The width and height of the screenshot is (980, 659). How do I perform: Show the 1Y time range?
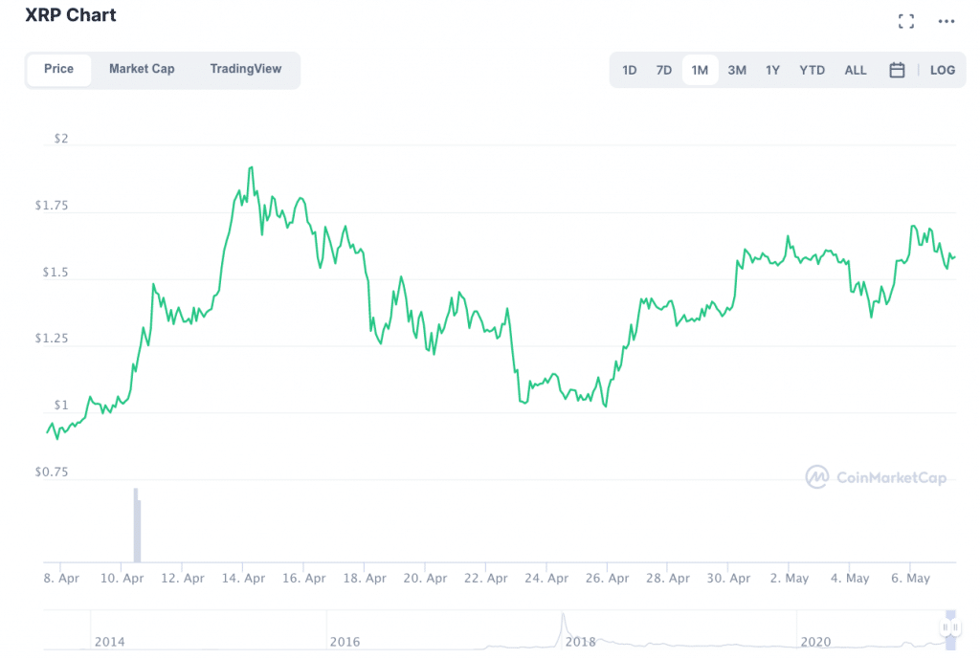tap(772, 70)
